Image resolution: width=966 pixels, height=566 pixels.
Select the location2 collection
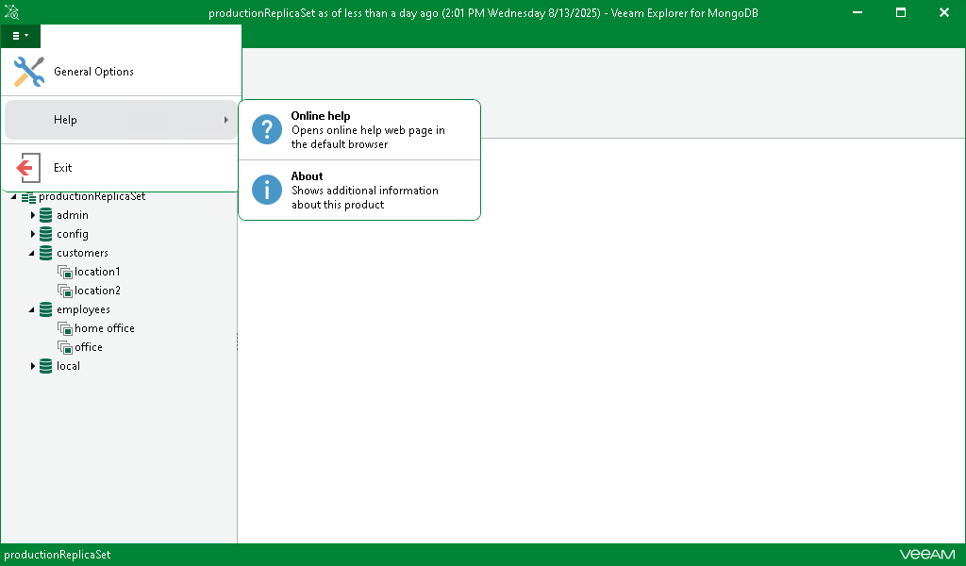(97, 291)
